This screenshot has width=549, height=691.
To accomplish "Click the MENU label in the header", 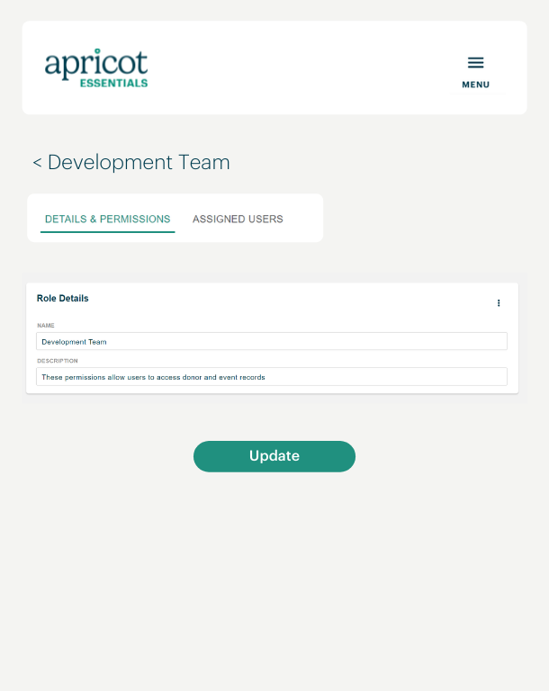I will tap(475, 85).
